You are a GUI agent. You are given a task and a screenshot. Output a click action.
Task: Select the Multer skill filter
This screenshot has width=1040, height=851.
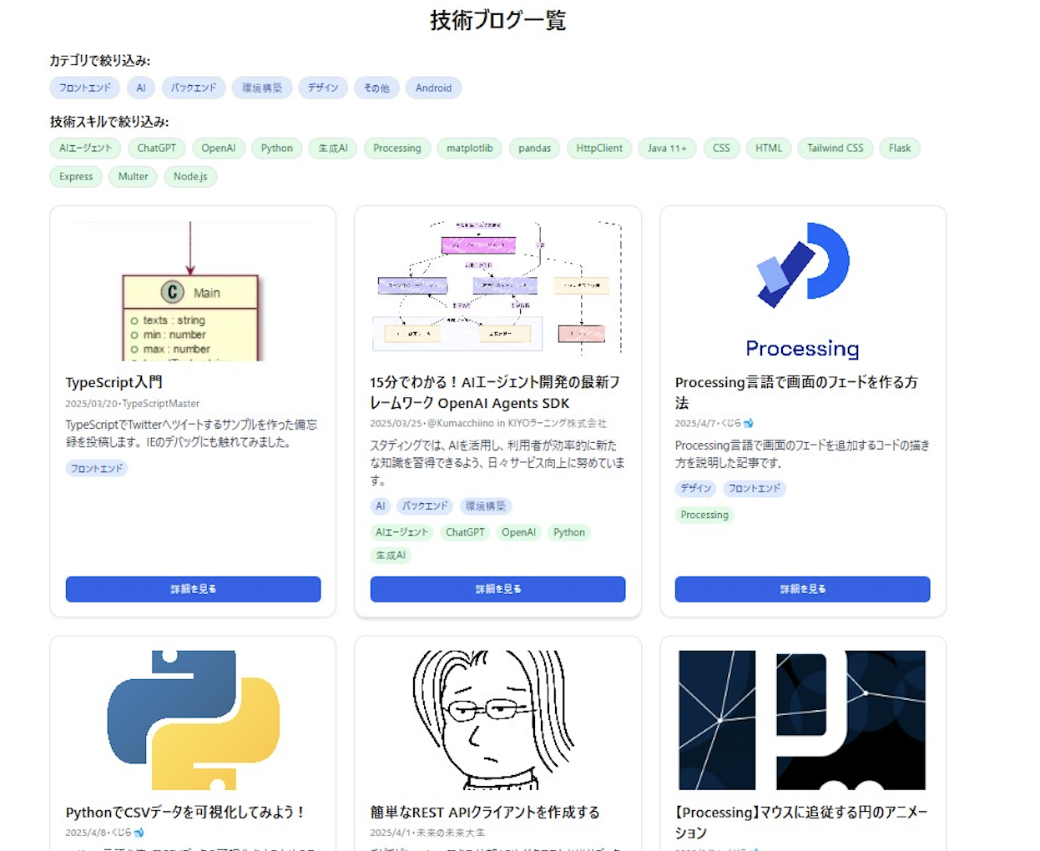pyautogui.click(x=132, y=177)
